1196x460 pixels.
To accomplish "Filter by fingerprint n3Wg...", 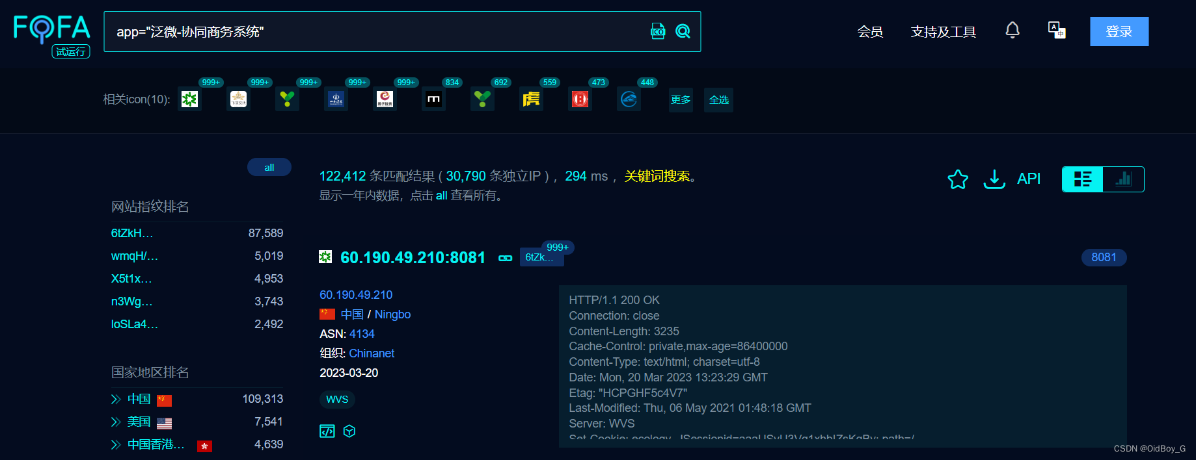I will 132,301.
